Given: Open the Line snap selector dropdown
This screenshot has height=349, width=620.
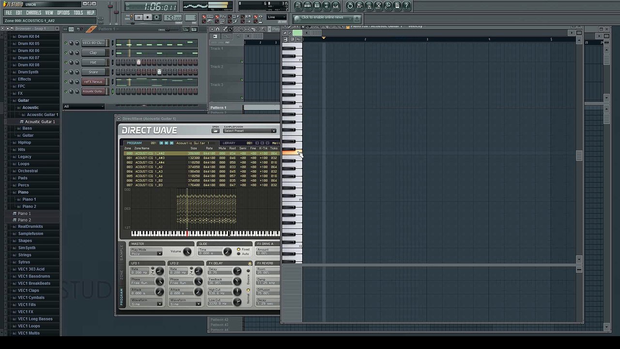Looking at the screenshot, I should [277, 17].
